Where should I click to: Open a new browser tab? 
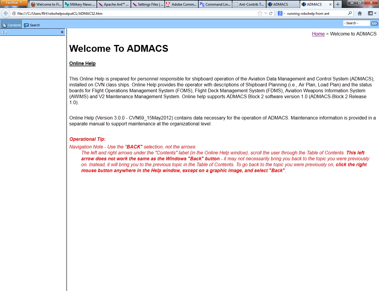coord(338,4)
